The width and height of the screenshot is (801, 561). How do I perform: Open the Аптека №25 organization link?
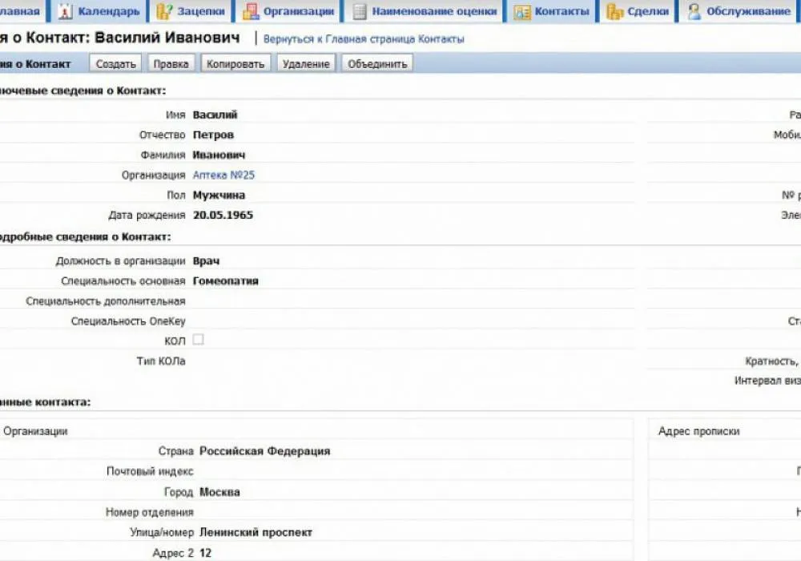(x=223, y=175)
